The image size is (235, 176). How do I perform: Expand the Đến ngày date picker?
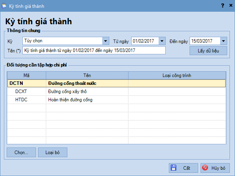[223, 41]
